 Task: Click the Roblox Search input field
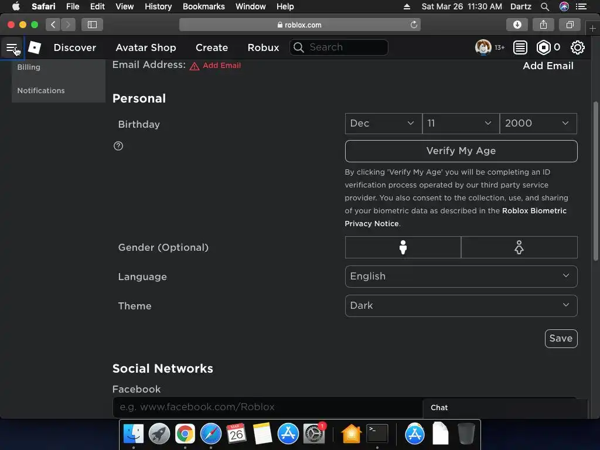[x=339, y=47]
